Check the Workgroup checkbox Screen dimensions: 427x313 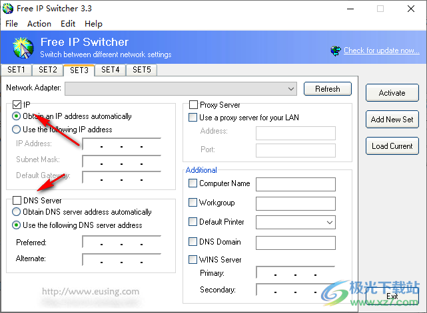[x=193, y=203]
